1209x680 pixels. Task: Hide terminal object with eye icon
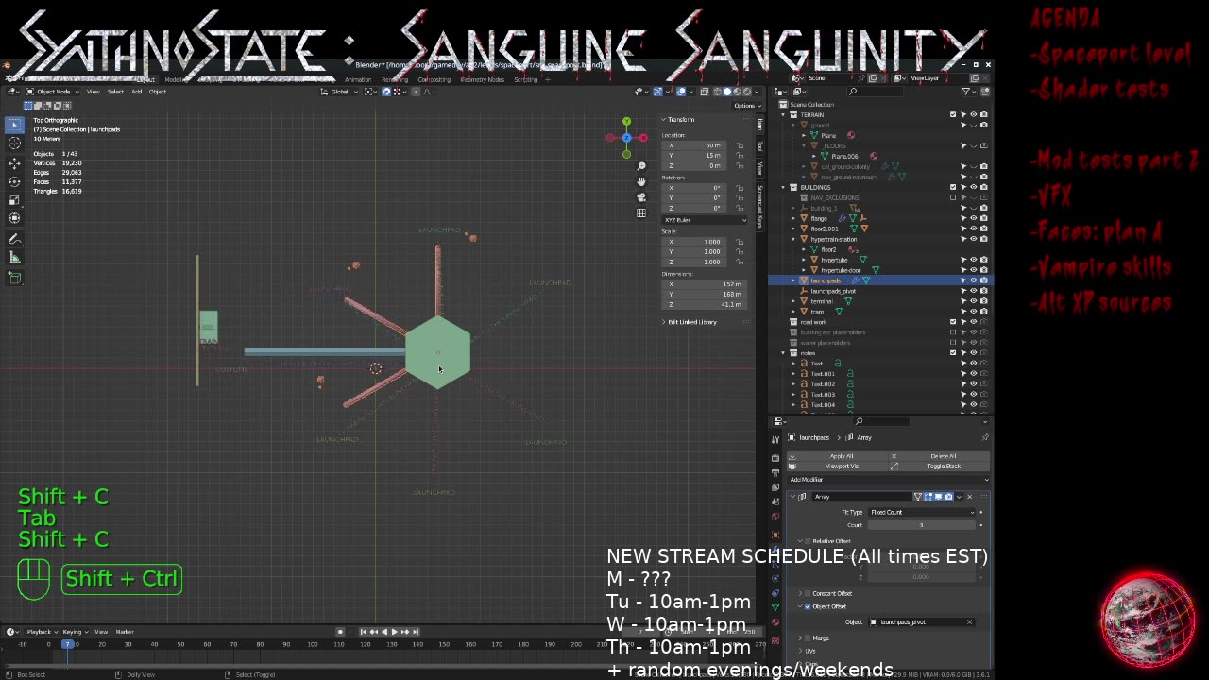pyautogui.click(x=974, y=301)
